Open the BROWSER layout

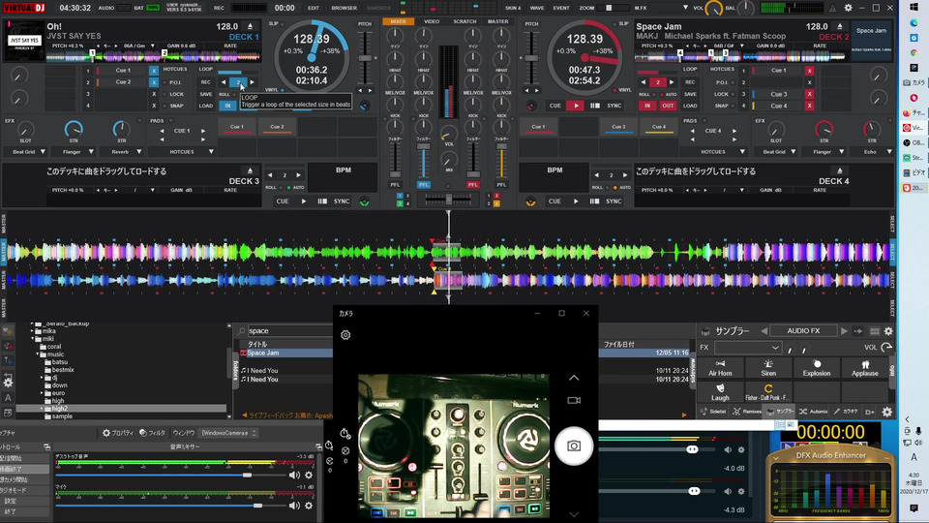(344, 9)
